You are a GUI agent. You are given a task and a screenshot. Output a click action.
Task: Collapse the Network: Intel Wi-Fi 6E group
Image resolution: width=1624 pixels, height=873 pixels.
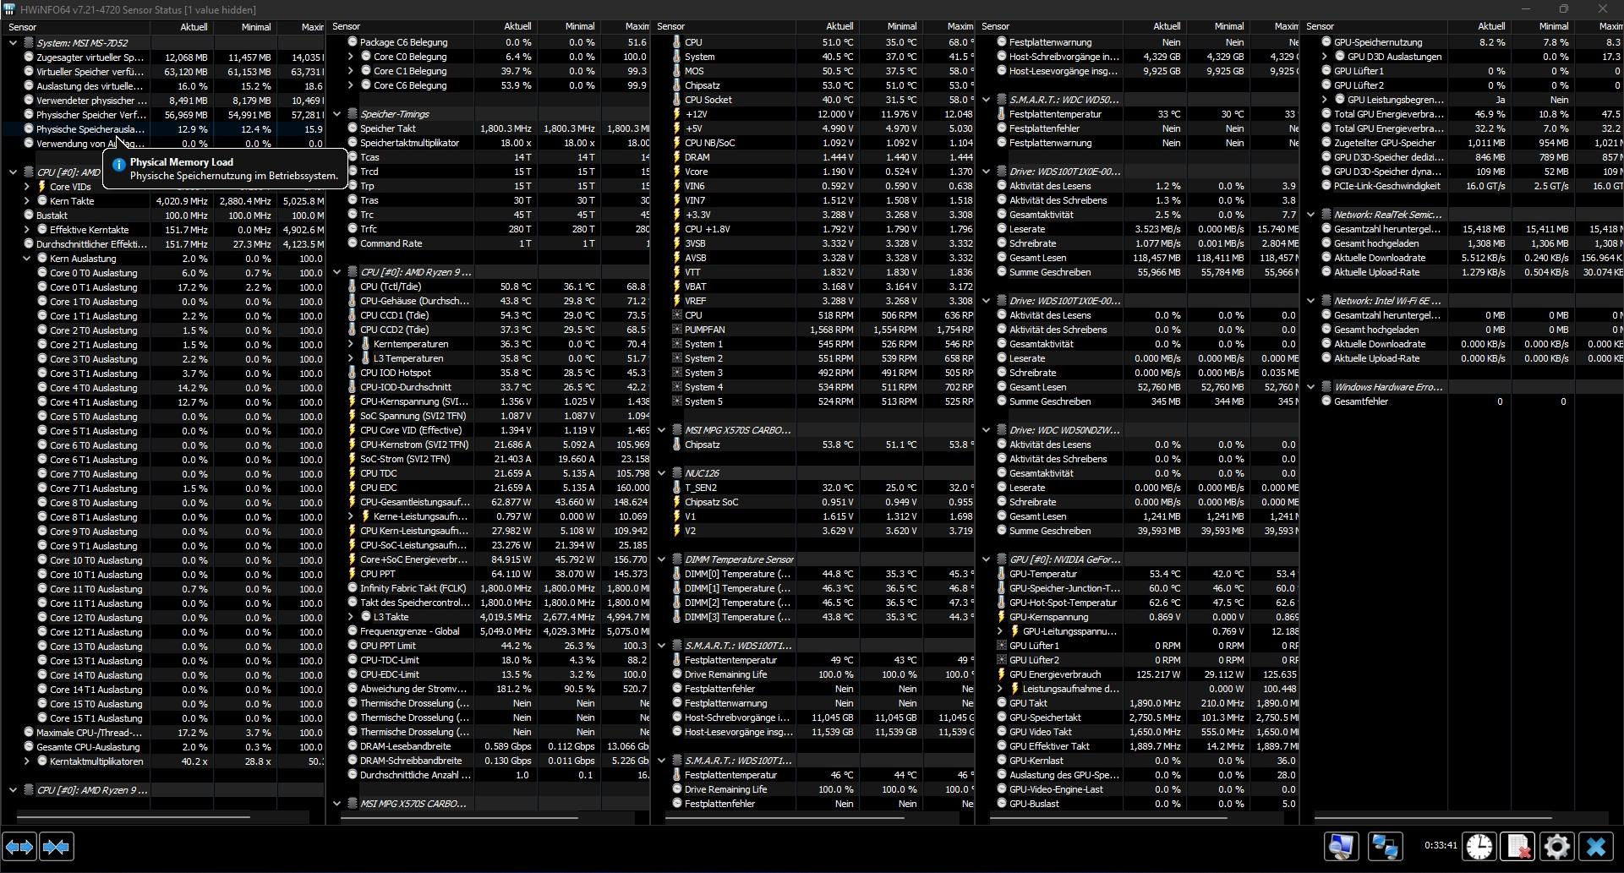[x=1311, y=301]
